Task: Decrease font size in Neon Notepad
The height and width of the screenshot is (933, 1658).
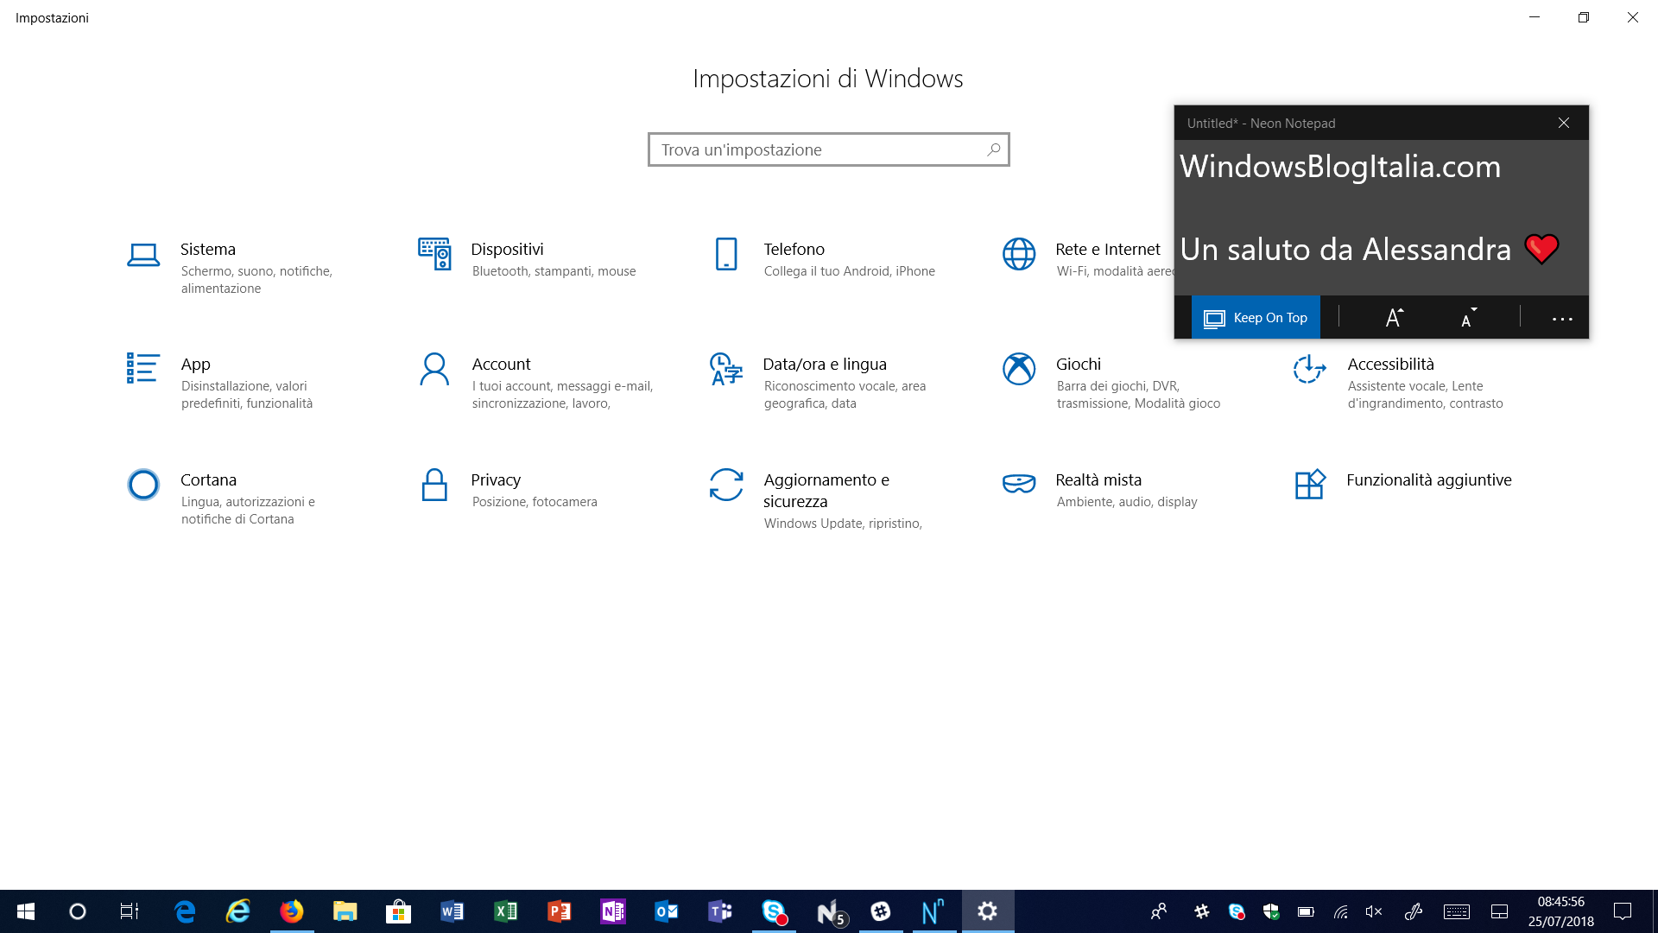Action: tap(1468, 318)
